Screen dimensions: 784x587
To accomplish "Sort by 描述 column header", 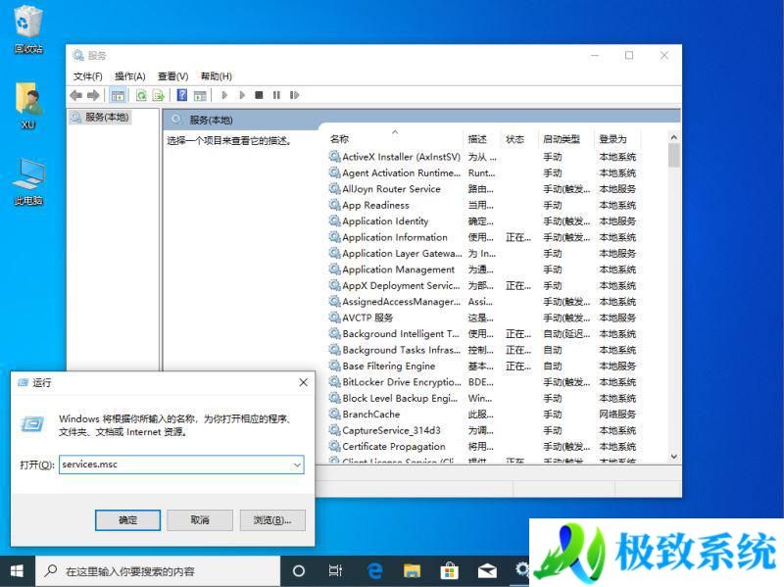I will [x=482, y=139].
